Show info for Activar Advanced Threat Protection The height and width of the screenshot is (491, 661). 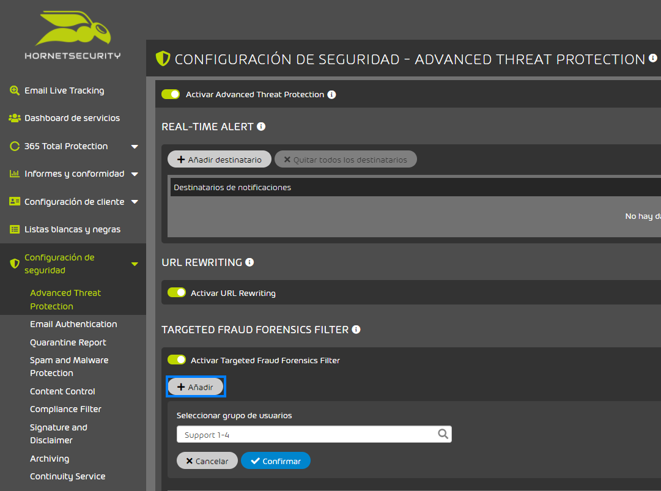click(x=332, y=95)
